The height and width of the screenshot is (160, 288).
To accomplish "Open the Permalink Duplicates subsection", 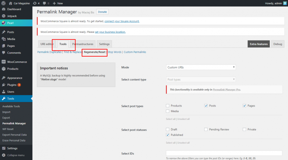I will point(49,52).
